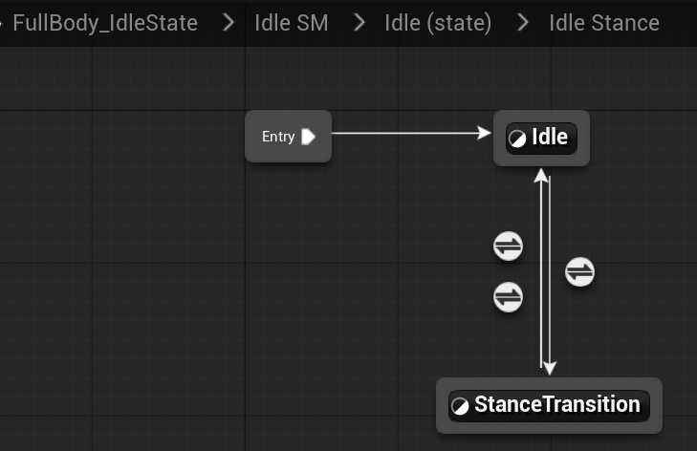This screenshot has width=697, height=451.
Task: Select the StanceTransition state node label
Action: tap(556, 404)
